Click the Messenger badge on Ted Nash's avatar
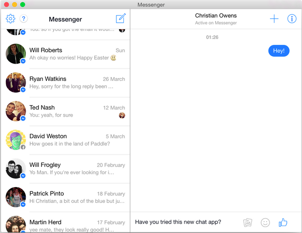Viewport: 302px width, 233px height. 23,118
